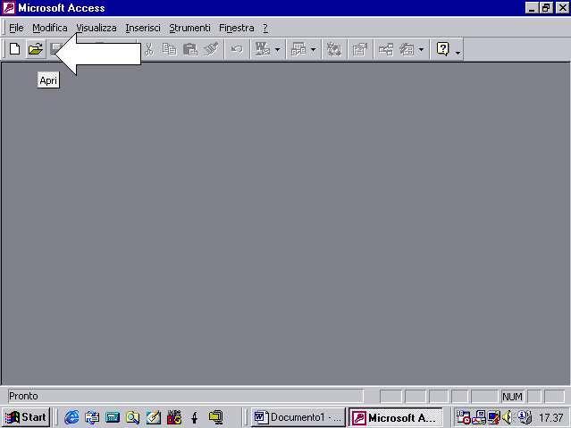571x428 pixels.
Task: Click the Copy icon in toolbar
Action: (169, 49)
